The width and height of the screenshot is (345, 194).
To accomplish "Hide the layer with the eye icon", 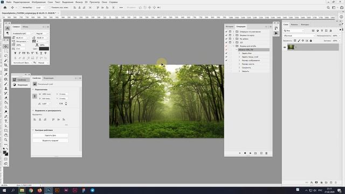I will coord(285,47).
